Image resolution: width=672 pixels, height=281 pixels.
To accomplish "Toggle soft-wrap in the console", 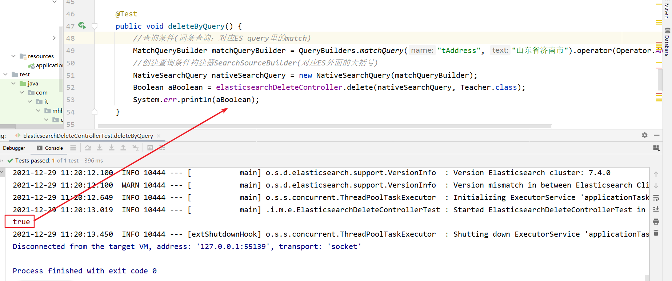I will [x=656, y=198].
